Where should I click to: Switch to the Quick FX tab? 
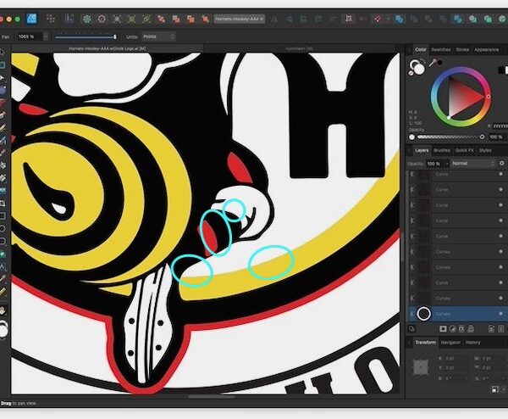[464, 150]
